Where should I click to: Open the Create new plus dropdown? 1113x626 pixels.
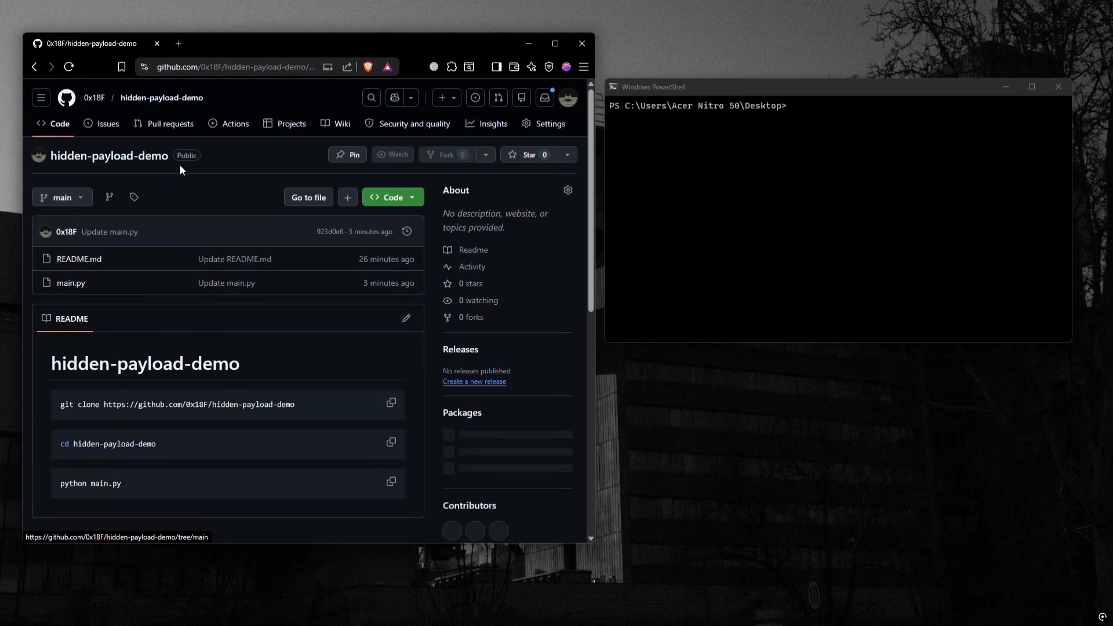[447, 98]
